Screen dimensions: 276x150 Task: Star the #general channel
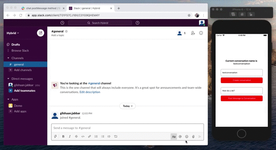click(66, 31)
